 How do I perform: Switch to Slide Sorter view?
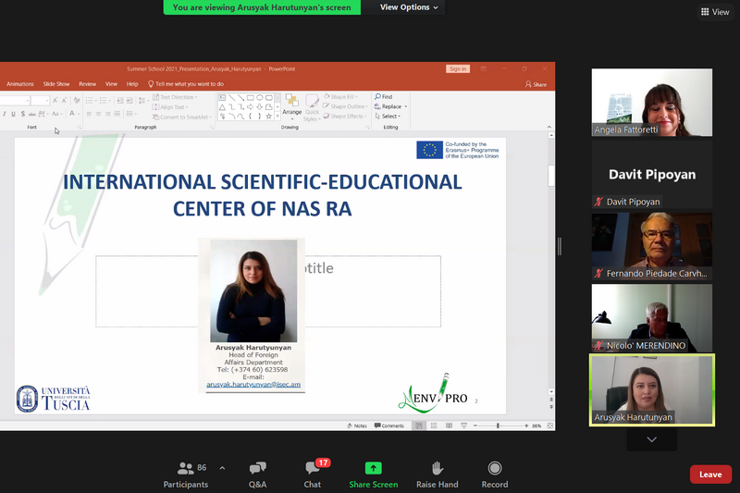click(434, 425)
